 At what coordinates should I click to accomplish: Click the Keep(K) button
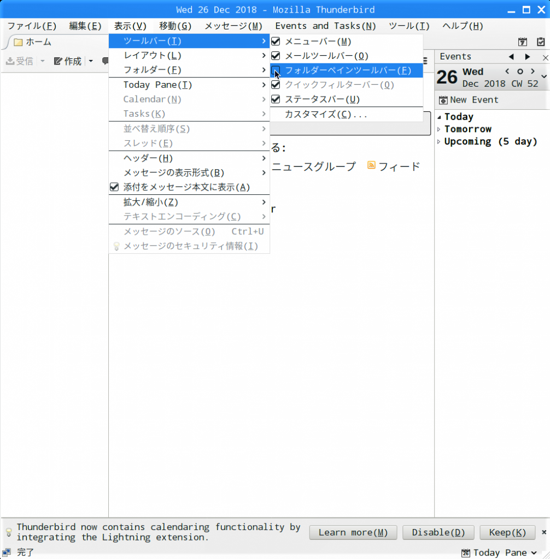507,532
